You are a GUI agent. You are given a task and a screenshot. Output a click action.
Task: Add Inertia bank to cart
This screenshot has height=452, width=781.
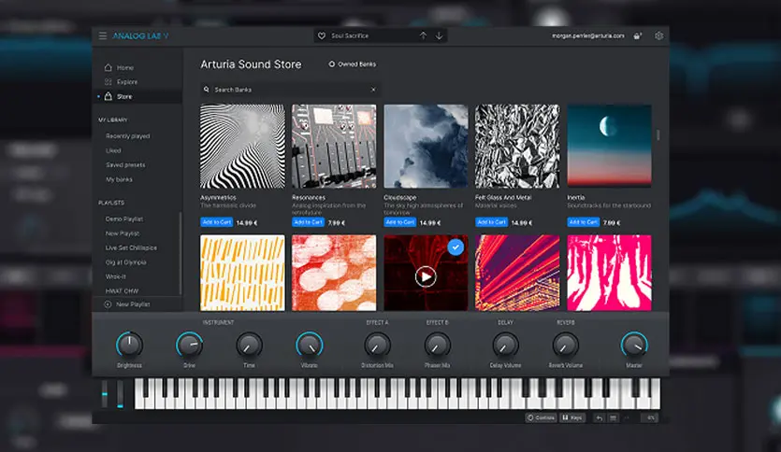(x=583, y=222)
